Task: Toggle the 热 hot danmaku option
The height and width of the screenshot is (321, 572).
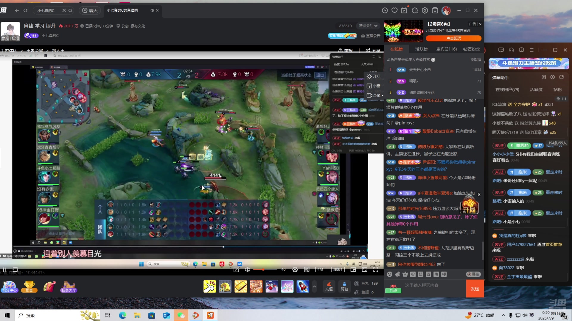Action: click(x=436, y=274)
